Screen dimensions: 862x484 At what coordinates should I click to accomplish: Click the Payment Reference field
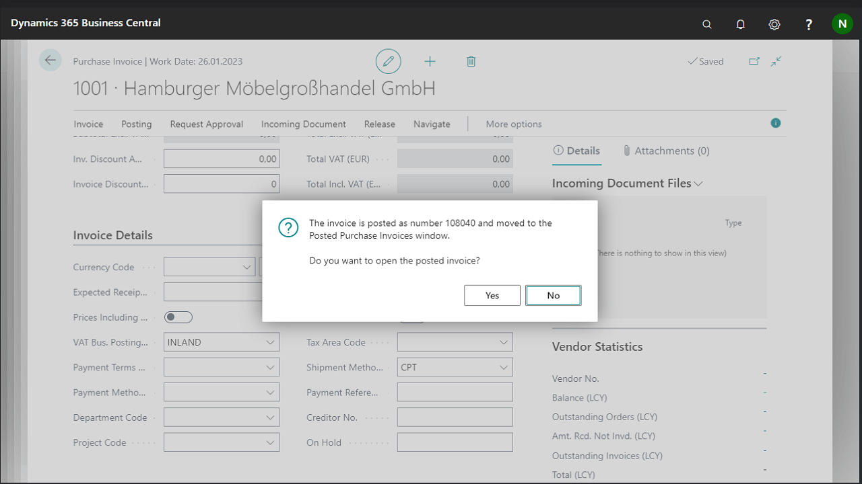pyautogui.click(x=455, y=393)
